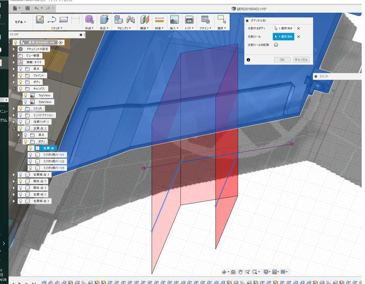Expand the コメント panel
This screenshot has height=284, width=365.
tap(316, 76)
